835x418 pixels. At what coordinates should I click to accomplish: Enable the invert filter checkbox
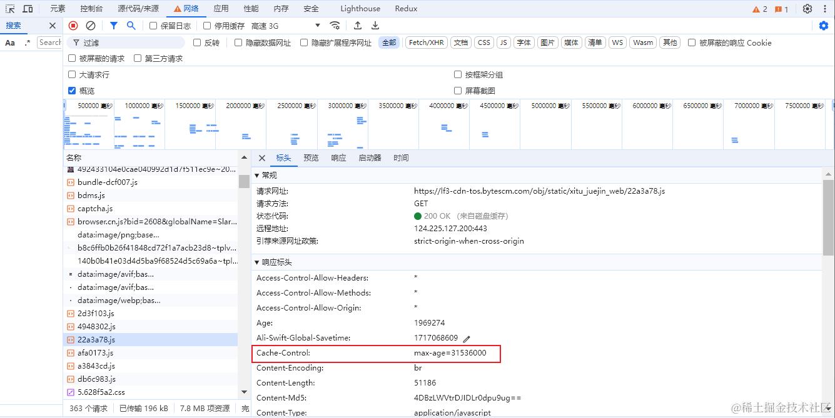pyautogui.click(x=197, y=42)
